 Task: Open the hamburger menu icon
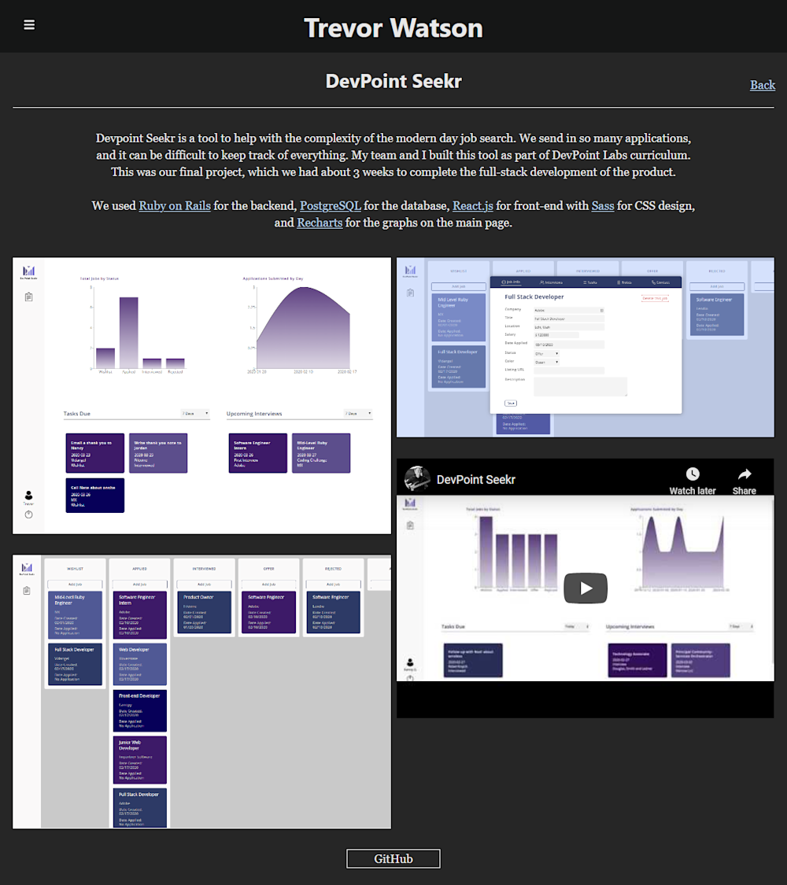pyautogui.click(x=29, y=25)
